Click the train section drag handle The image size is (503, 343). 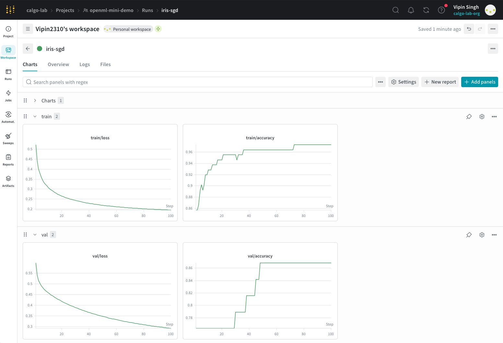pos(25,116)
